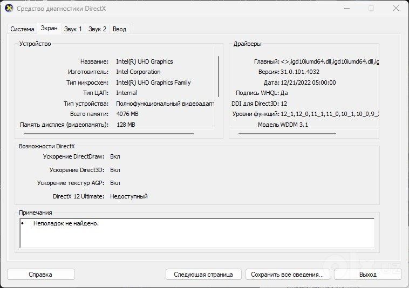Click the Следующая страница button
Viewport: 409px width, 288px height.
point(203,275)
